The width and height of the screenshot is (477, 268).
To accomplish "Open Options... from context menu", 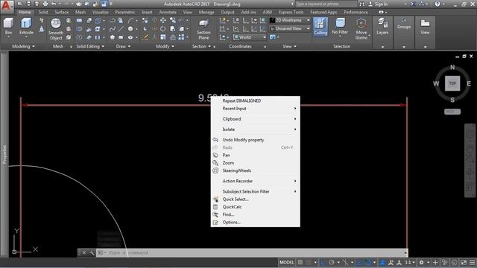I will 255,222.
